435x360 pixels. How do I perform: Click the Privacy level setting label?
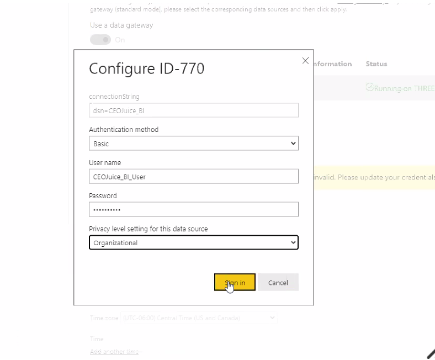tap(148, 229)
